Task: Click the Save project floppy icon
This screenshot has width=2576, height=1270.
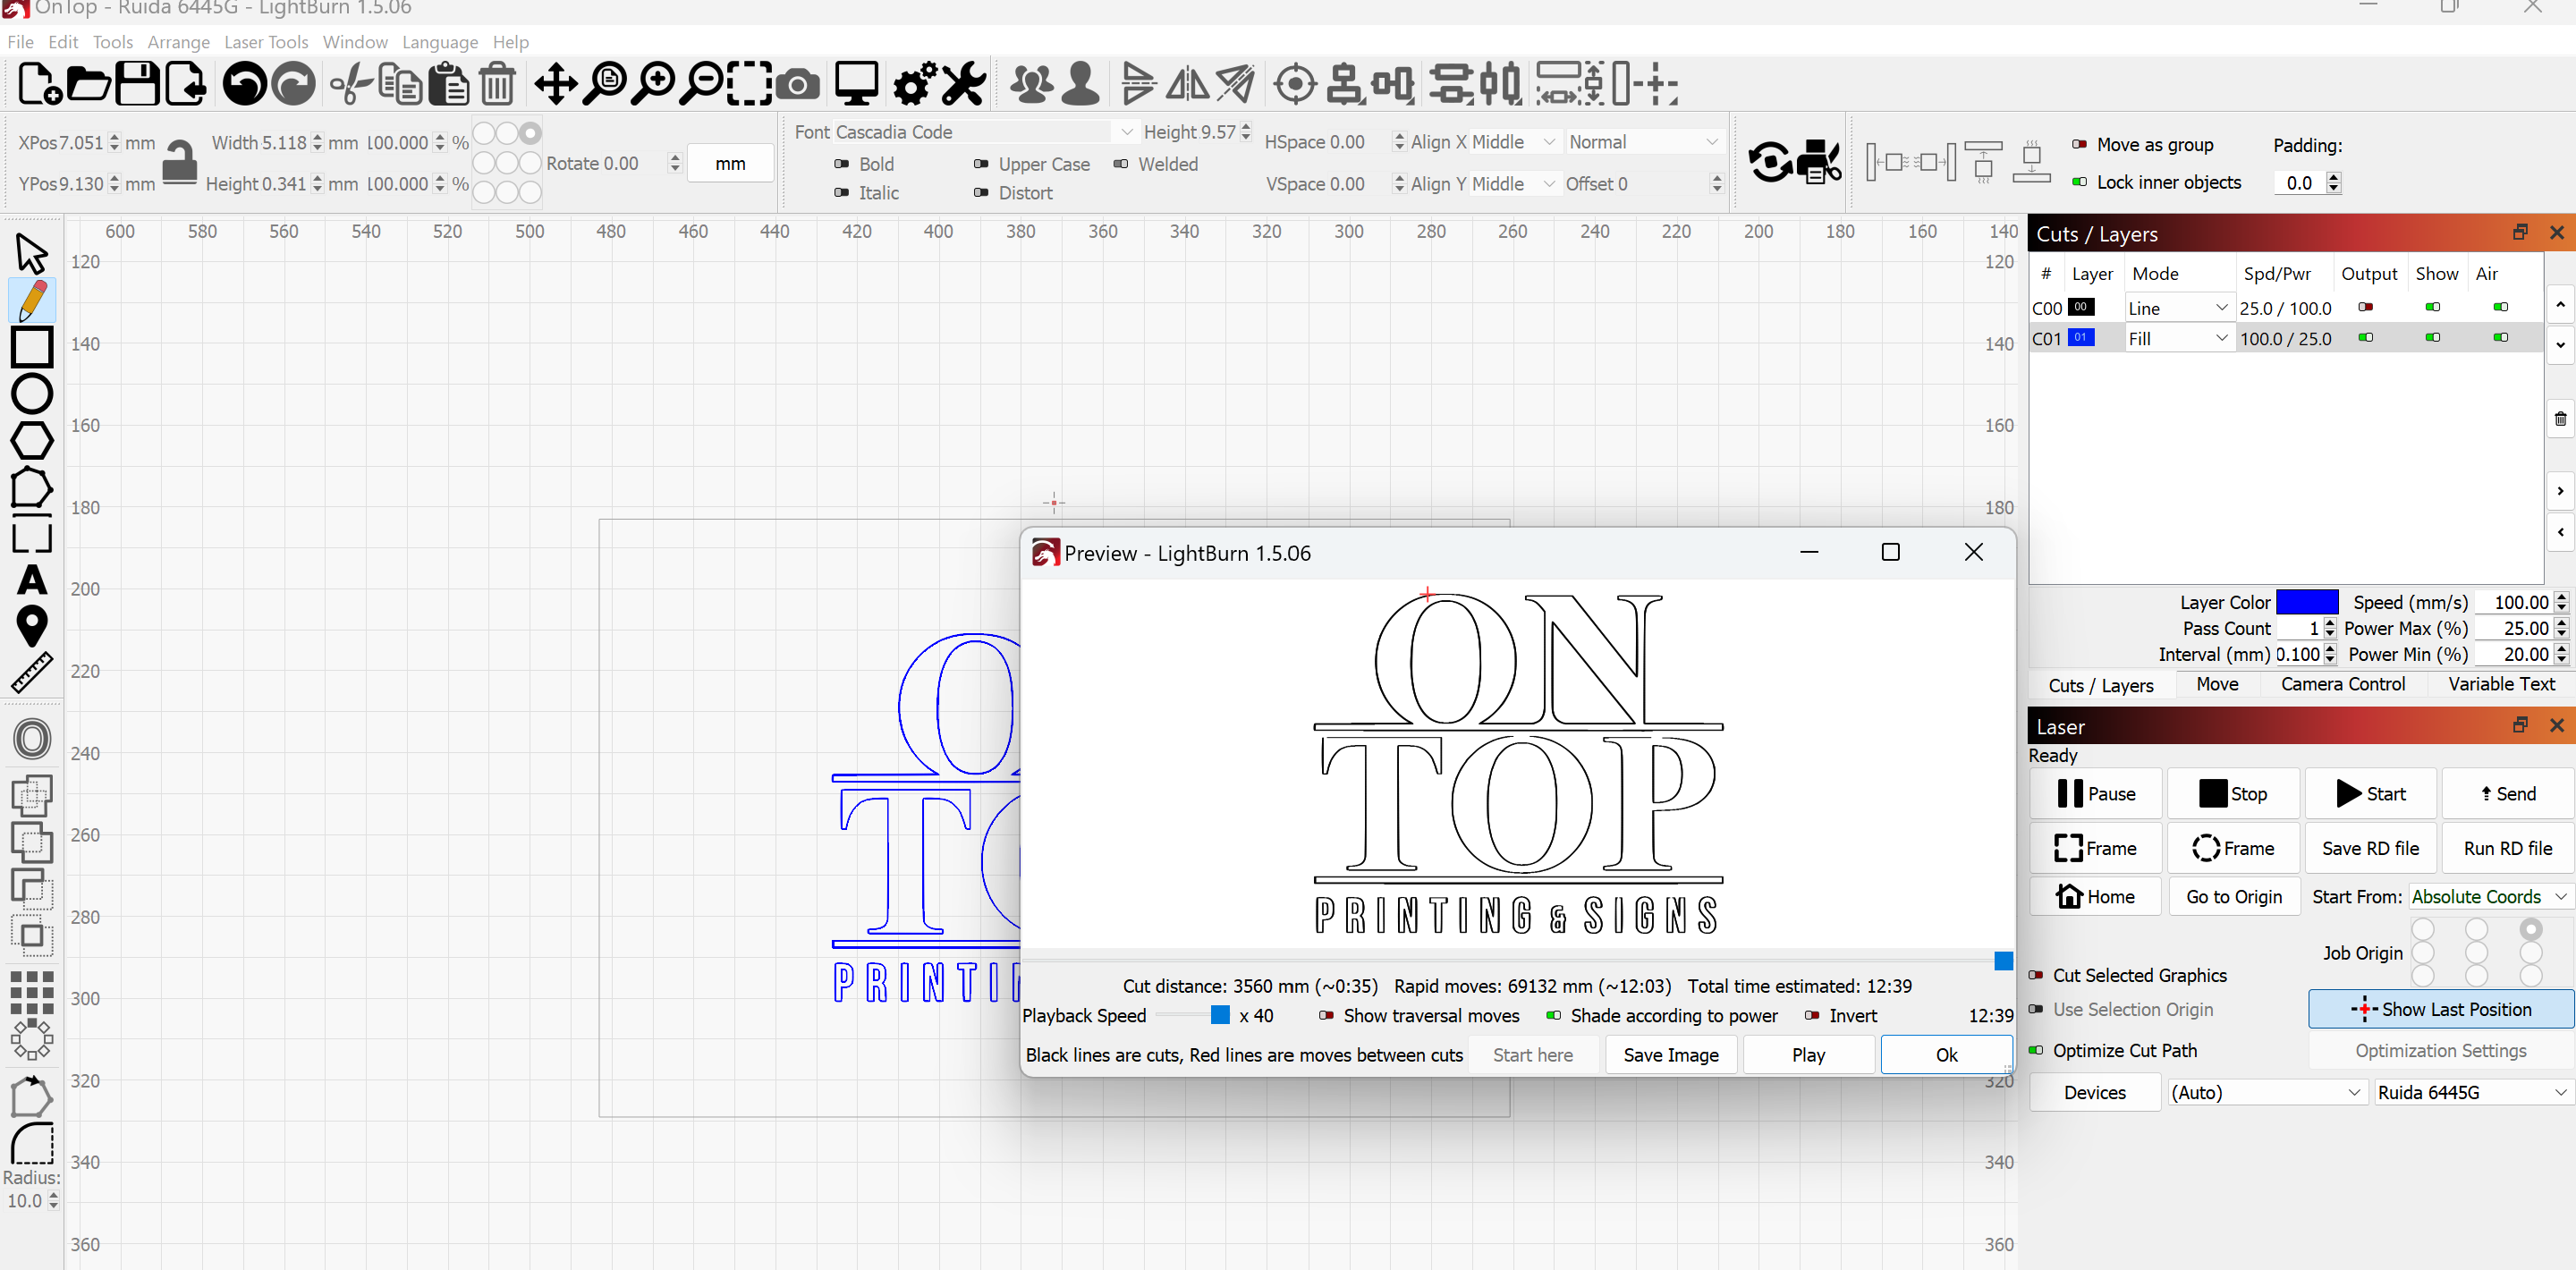Action: [x=138, y=84]
